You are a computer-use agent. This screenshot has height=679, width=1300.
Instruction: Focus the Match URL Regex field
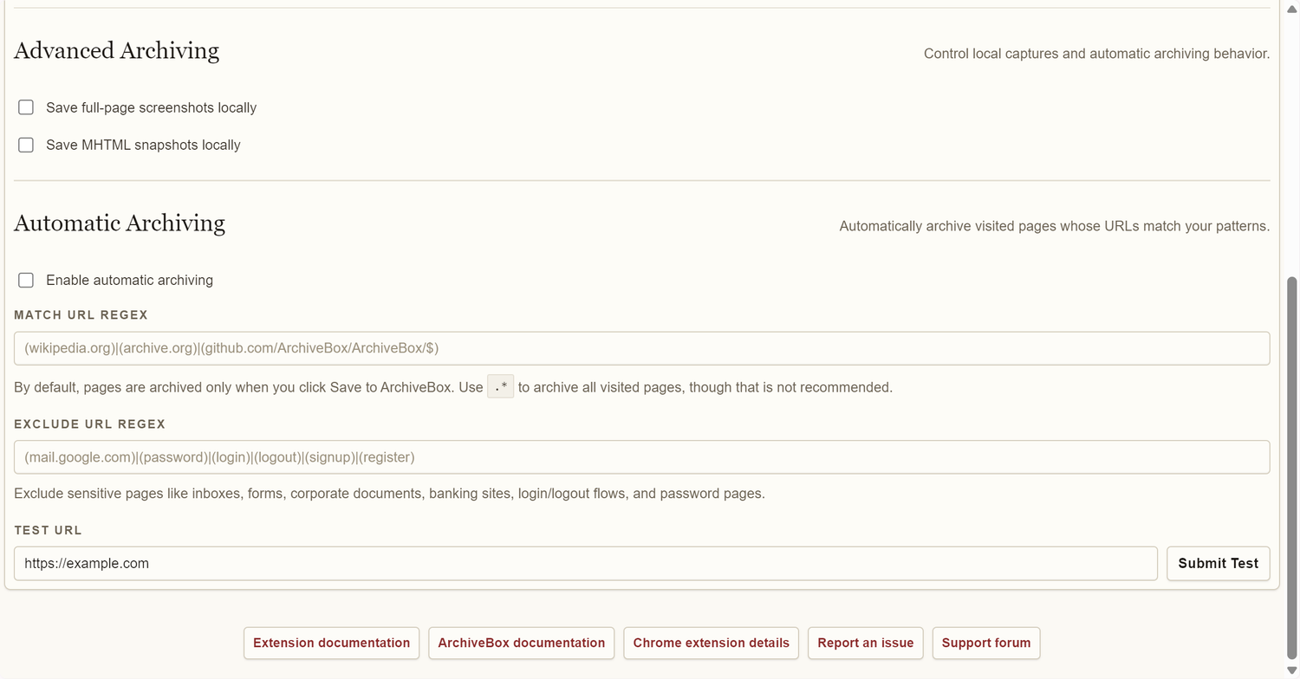[641, 348]
